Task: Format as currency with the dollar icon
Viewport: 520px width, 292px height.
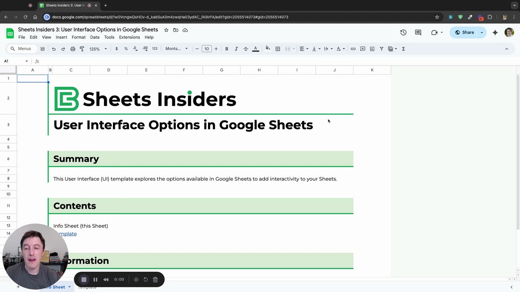Action: (117, 49)
